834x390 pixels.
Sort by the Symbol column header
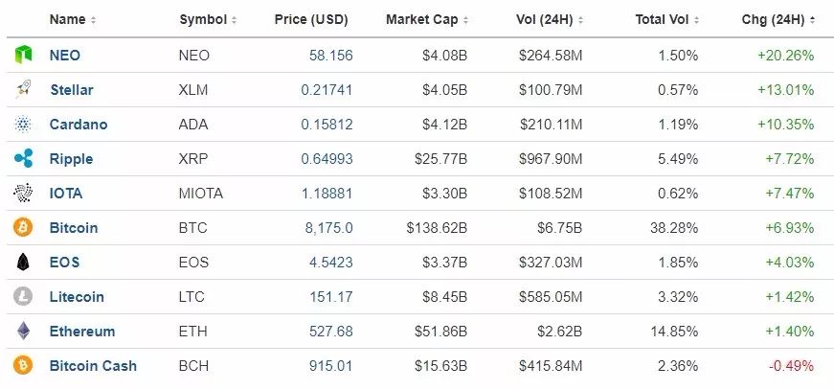click(208, 20)
